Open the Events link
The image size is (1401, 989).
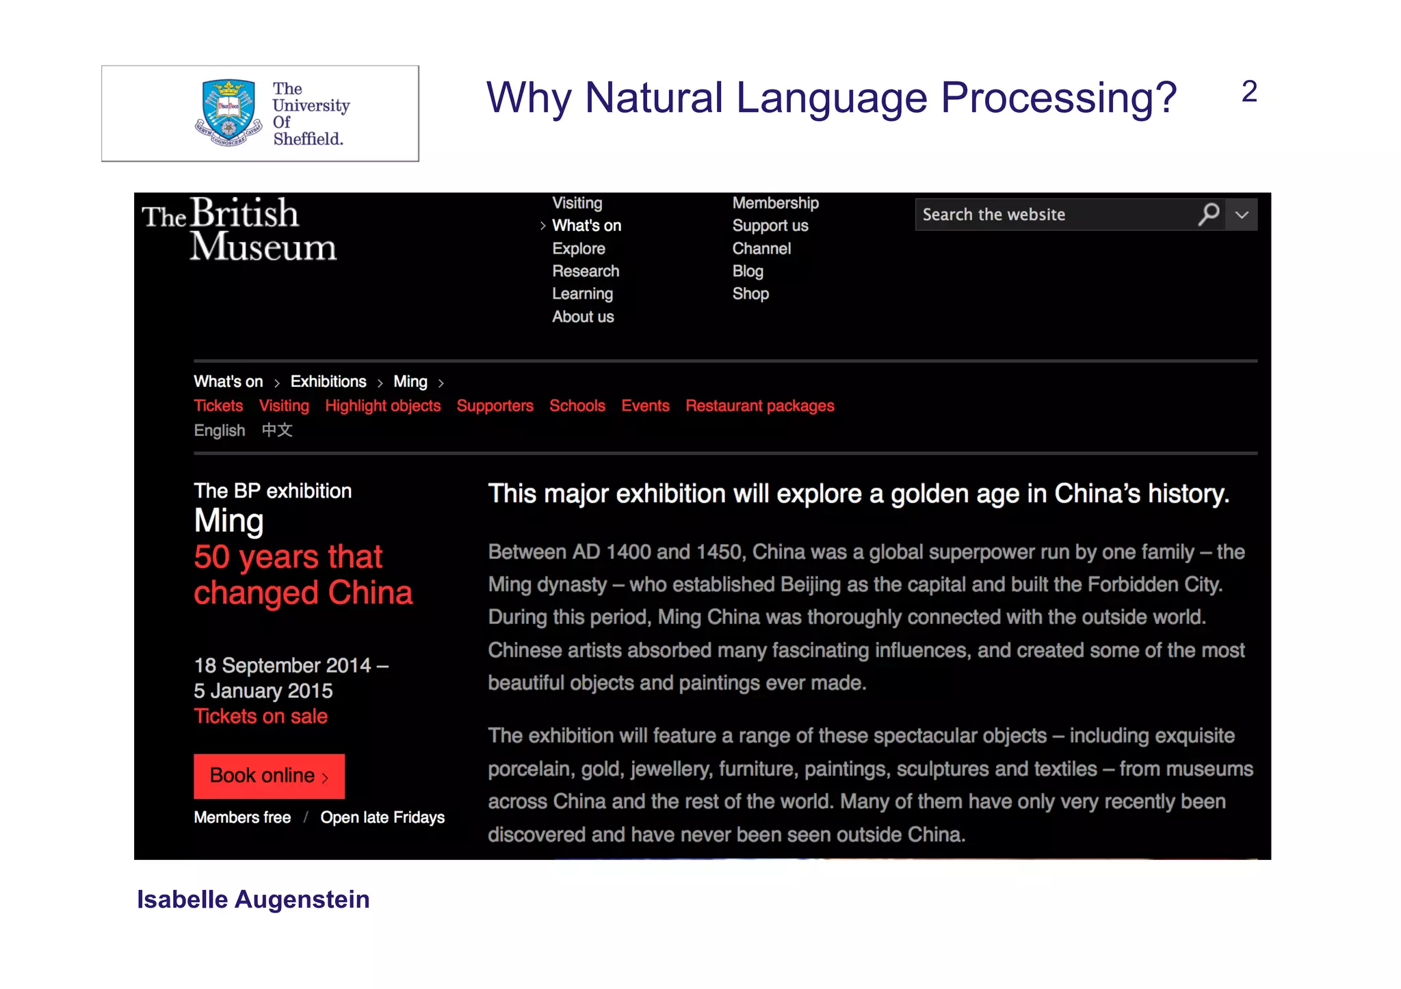pyautogui.click(x=645, y=406)
